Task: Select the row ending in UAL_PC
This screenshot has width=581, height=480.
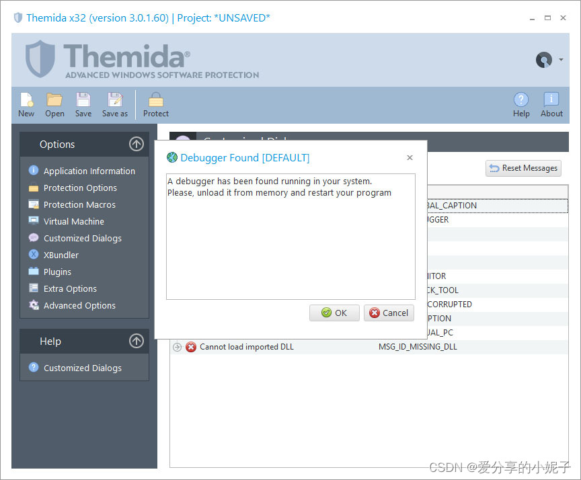Action: [497, 333]
